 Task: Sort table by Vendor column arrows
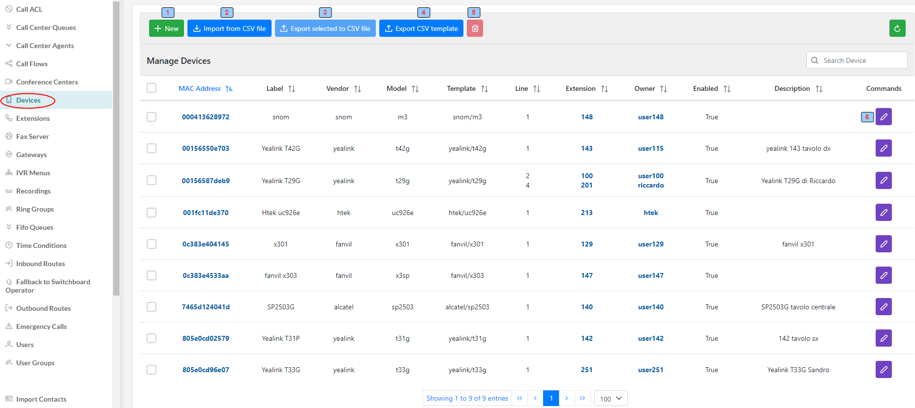358,89
